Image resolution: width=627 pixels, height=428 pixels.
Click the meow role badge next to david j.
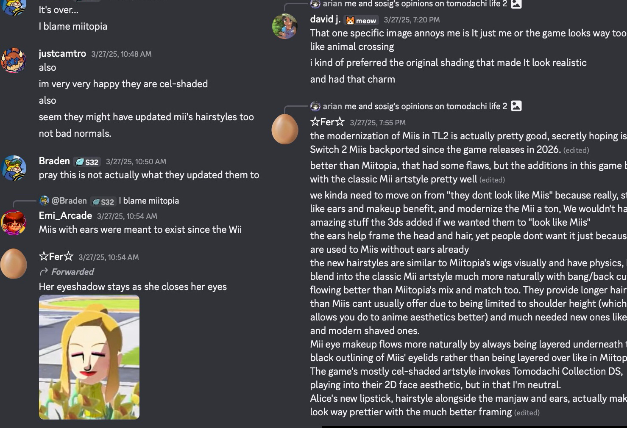click(361, 20)
